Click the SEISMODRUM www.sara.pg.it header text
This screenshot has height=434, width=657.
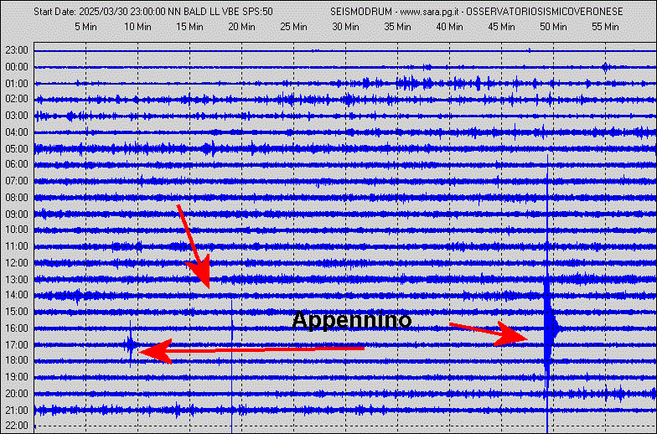[476, 12]
